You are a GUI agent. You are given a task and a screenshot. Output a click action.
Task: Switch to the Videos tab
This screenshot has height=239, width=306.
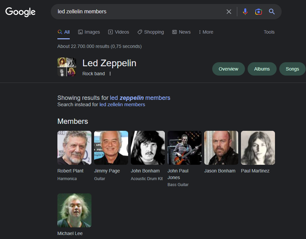pyautogui.click(x=118, y=32)
